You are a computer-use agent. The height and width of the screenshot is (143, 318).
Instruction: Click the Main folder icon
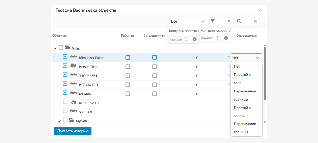(x=67, y=48)
